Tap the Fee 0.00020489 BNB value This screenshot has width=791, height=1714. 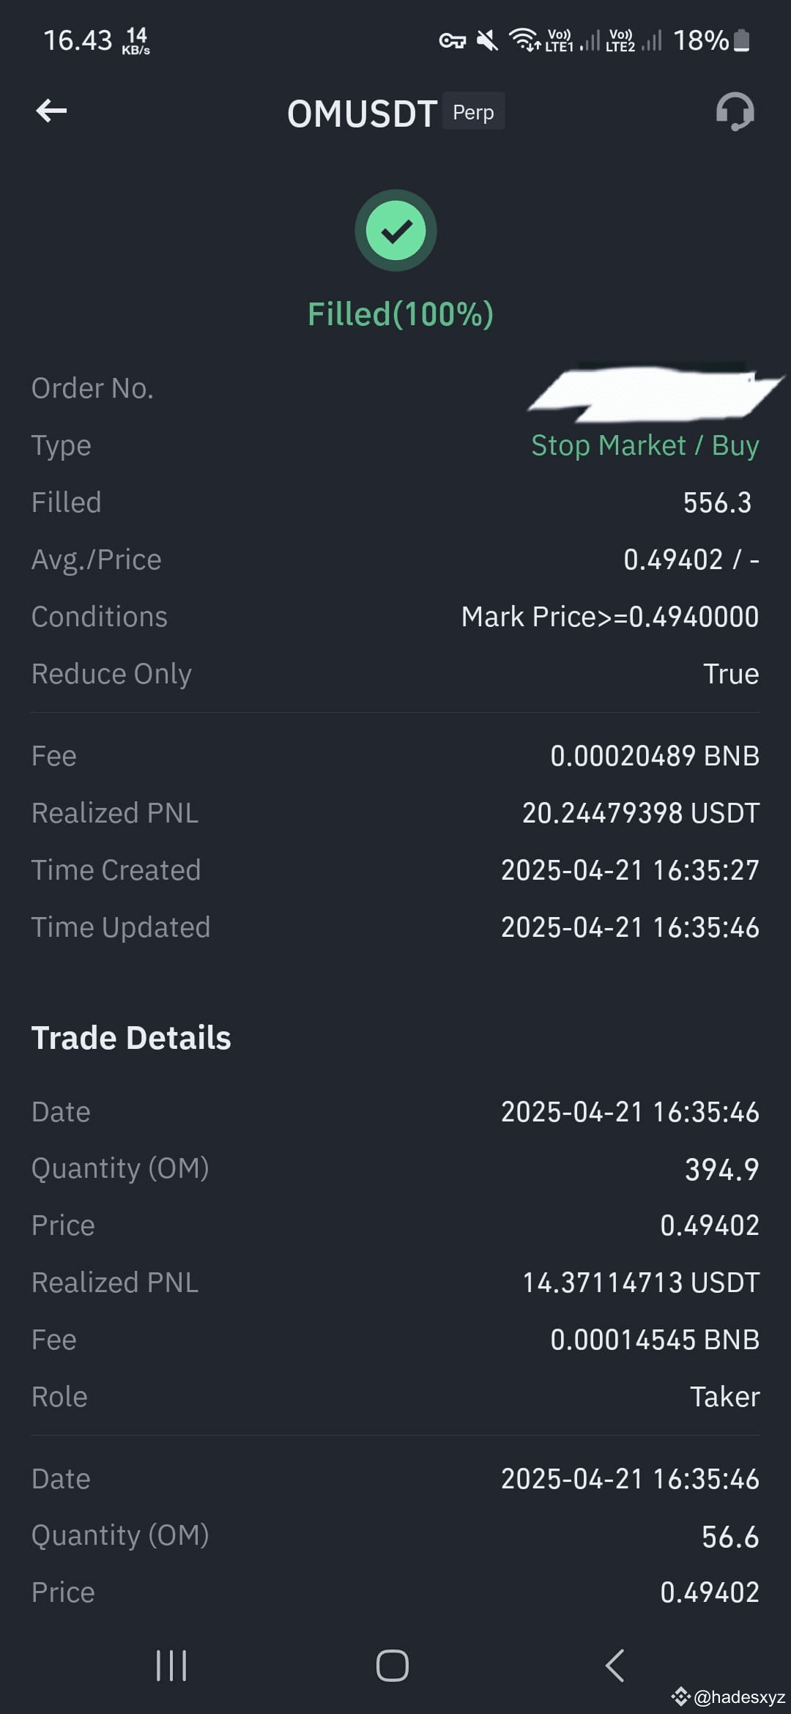pos(654,756)
